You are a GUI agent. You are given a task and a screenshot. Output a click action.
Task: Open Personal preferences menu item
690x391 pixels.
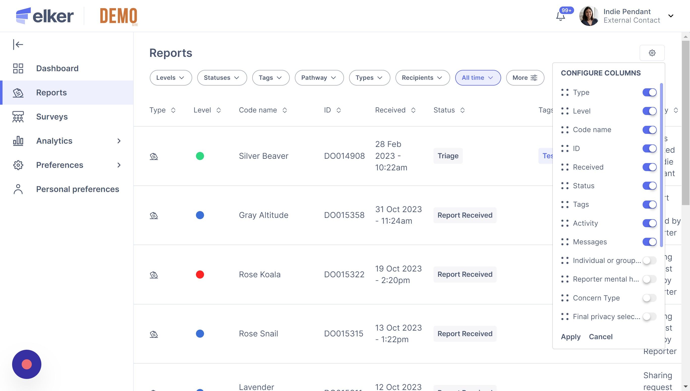77,189
